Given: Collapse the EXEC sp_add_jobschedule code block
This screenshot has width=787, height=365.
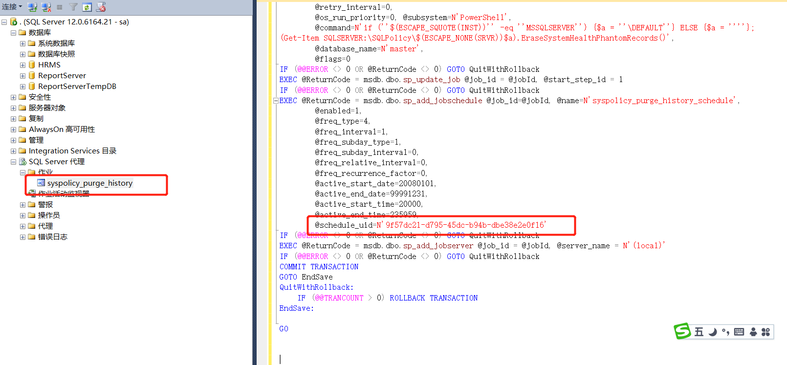Looking at the screenshot, I should pyautogui.click(x=276, y=101).
